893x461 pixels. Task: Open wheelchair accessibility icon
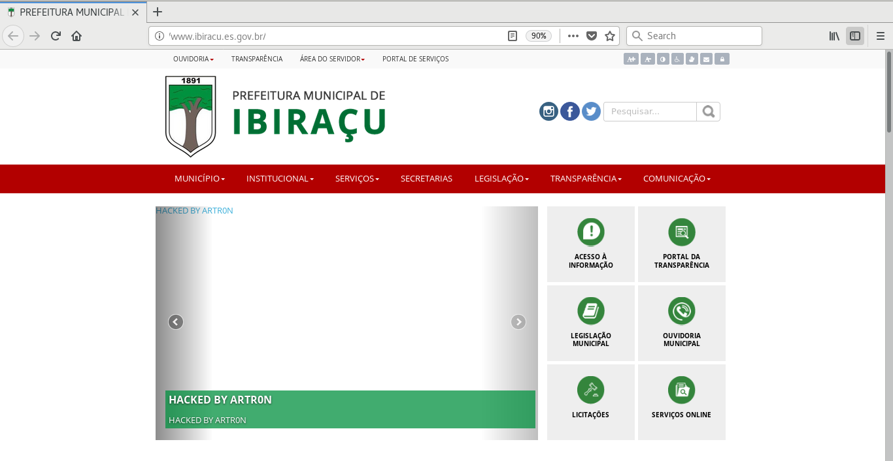pos(677,59)
